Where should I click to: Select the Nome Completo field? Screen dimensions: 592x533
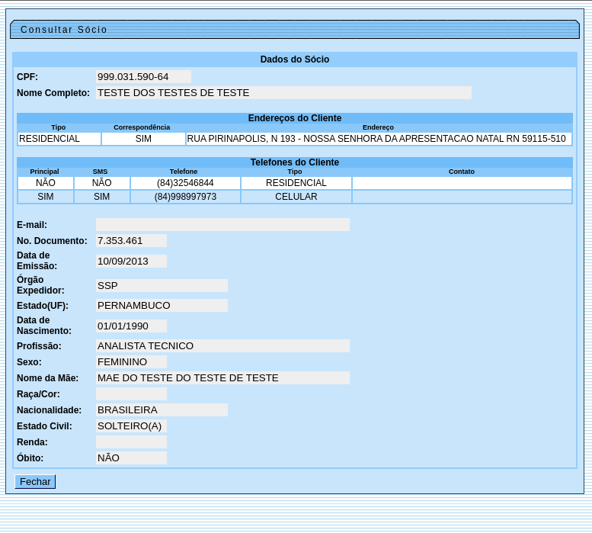tap(283, 93)
